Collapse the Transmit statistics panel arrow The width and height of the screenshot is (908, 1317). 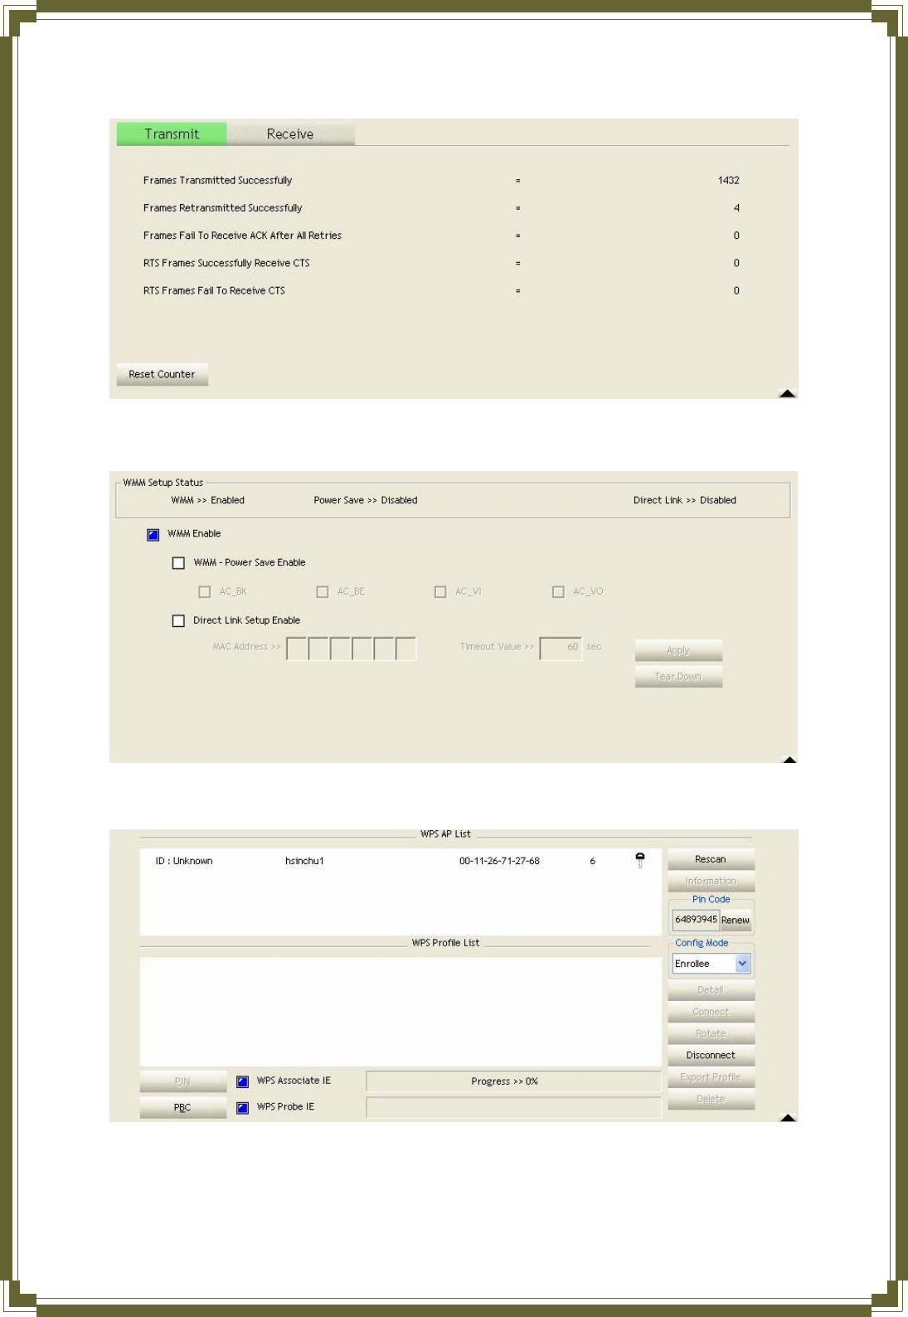(x=788, y=393)
